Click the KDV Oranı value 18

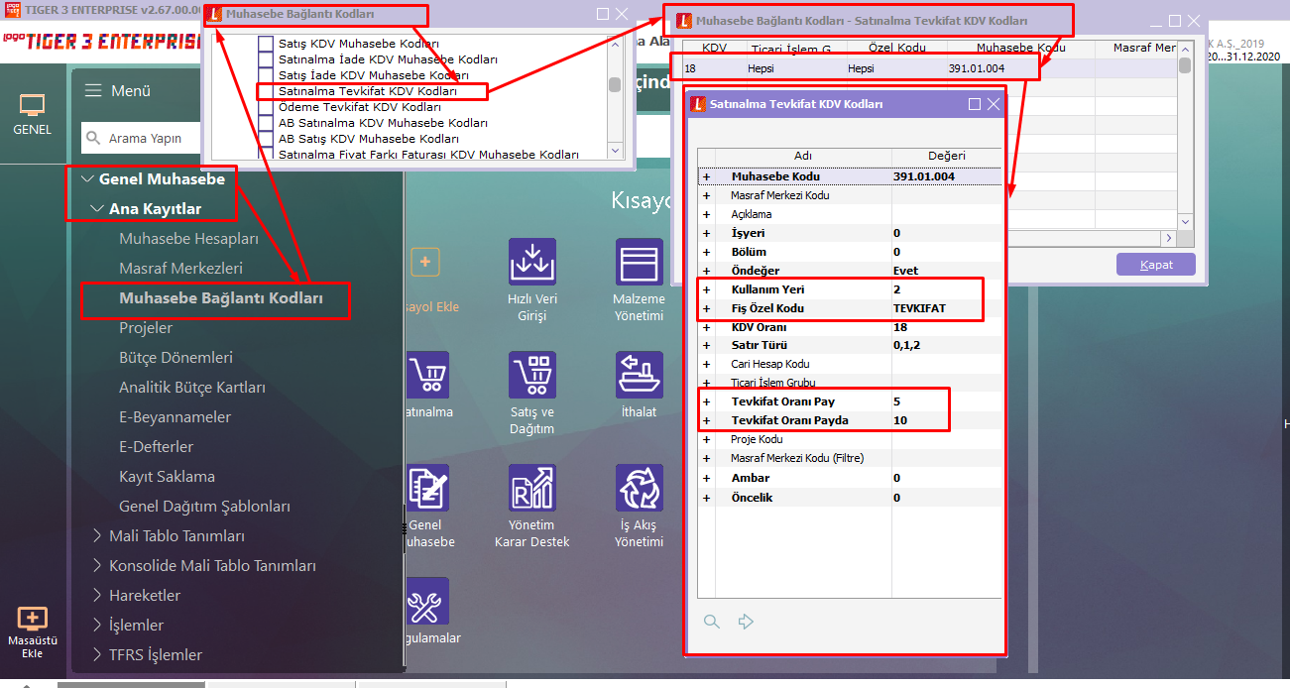pyautogui.click(x=900, y=327)
